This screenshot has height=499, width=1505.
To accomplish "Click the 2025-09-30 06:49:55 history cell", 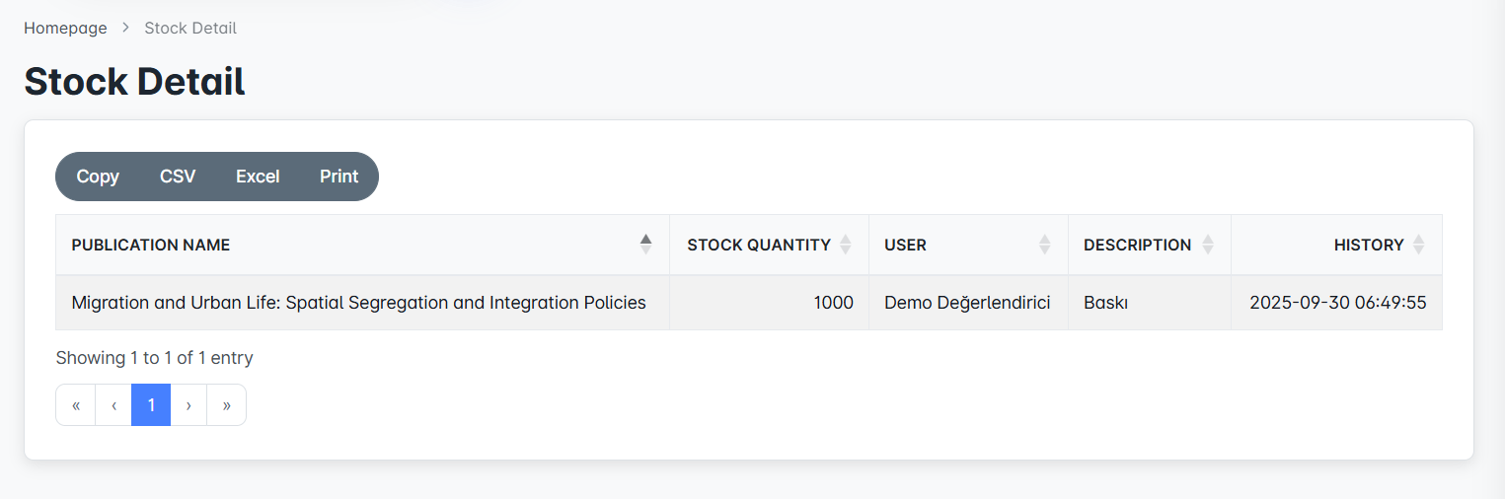I will 1337,303.
